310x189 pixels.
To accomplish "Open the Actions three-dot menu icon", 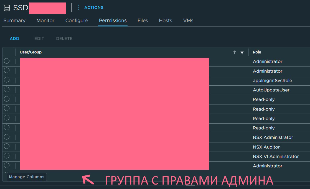I will click(x=78, y=7).
